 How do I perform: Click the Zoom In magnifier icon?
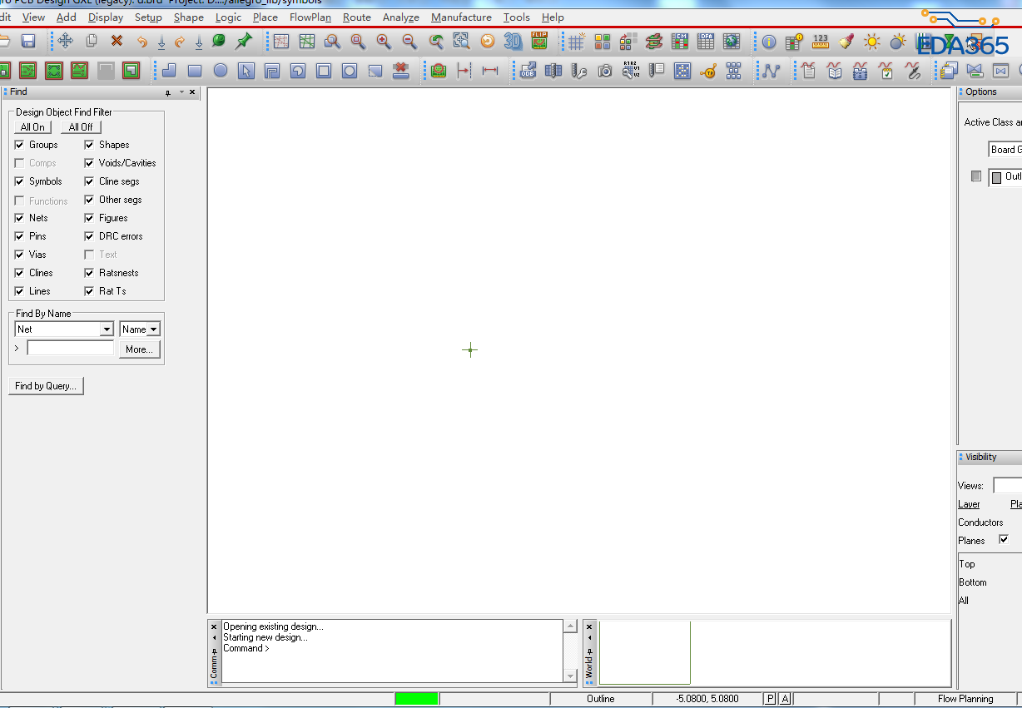click(384, 41)
